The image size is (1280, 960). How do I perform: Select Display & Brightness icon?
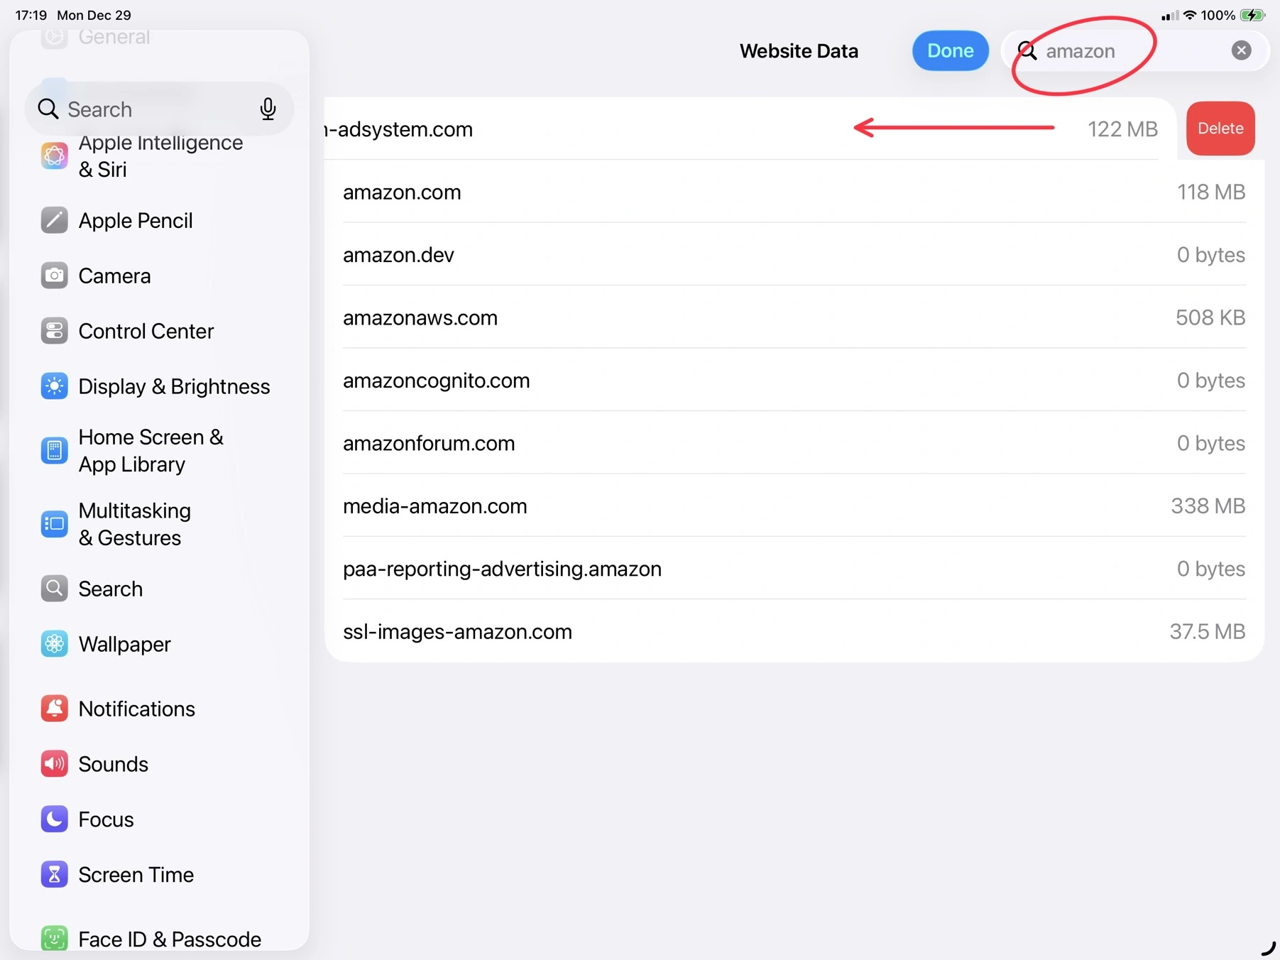coord(54,386)
